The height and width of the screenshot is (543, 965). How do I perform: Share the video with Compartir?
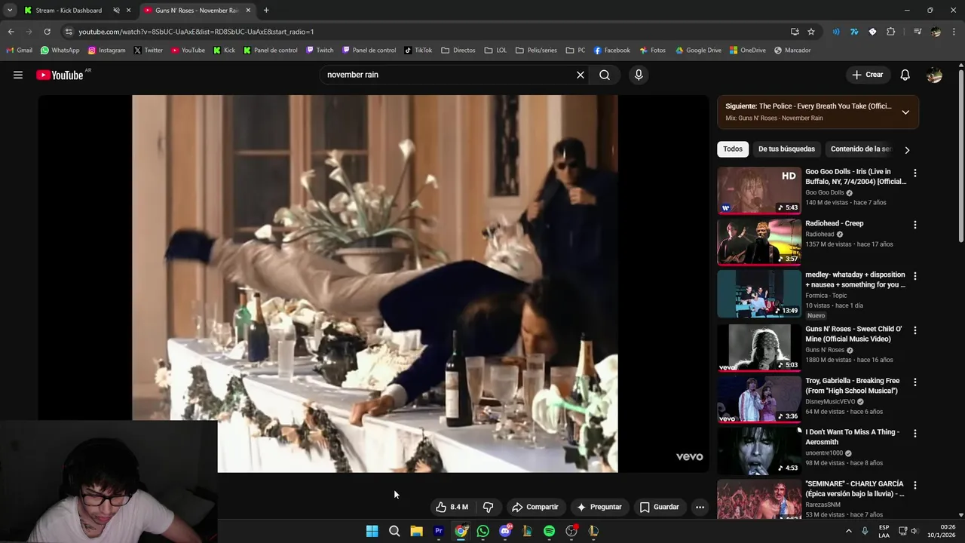535,507
